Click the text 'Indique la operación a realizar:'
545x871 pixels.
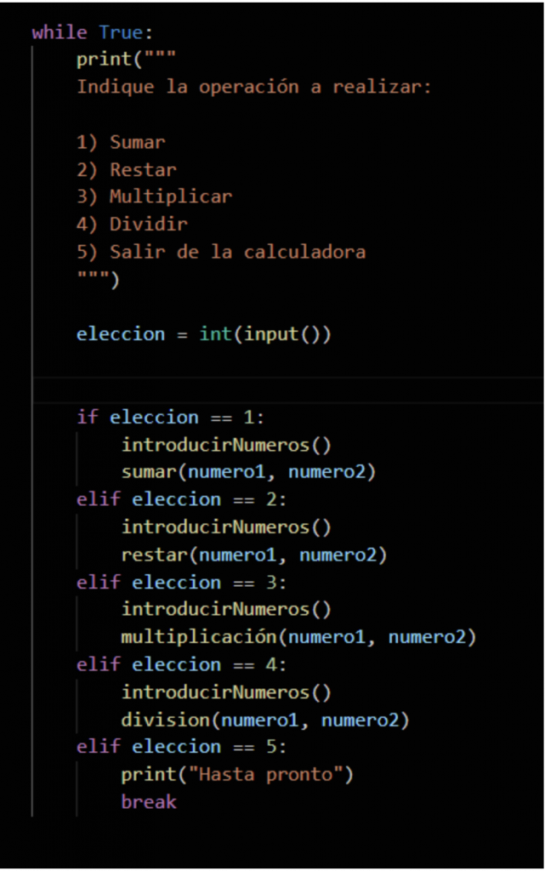coord(254,87)
